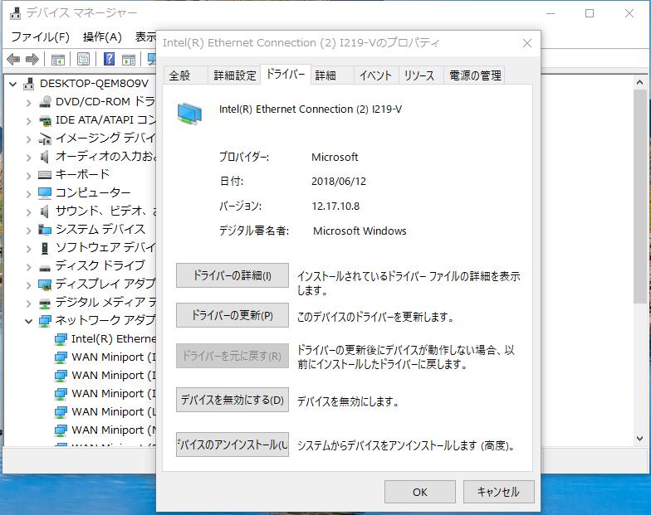The height and width of the screenshot is (515, 651).
Task: Expand the ディスク ドライブ node
Action: [x=28, y=267]
